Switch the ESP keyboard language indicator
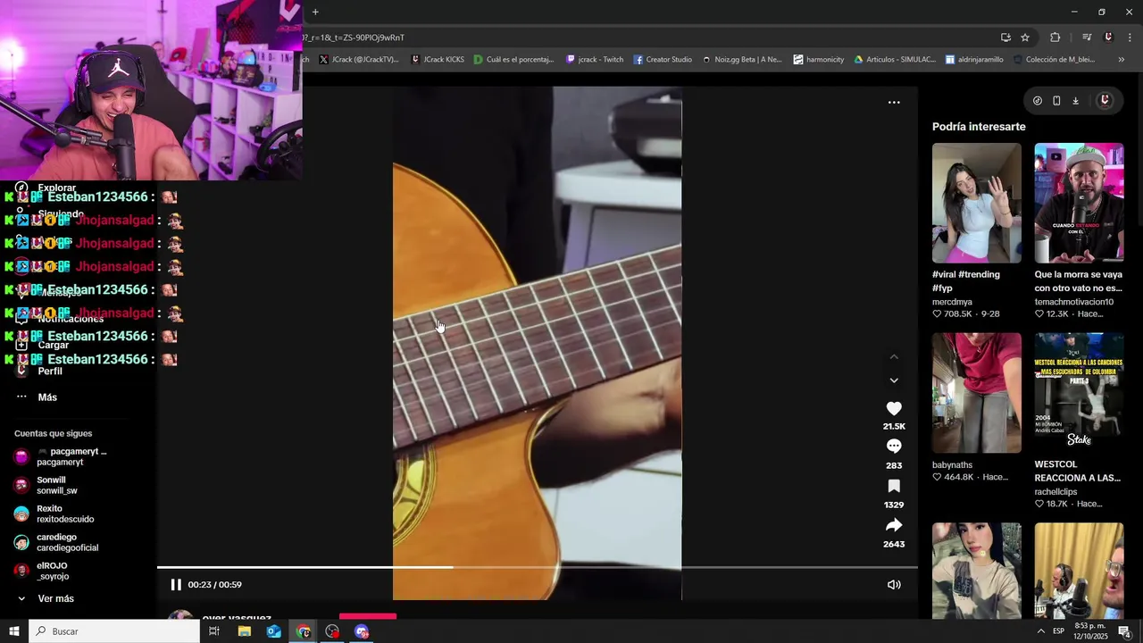 click(x=1058, y=631)
